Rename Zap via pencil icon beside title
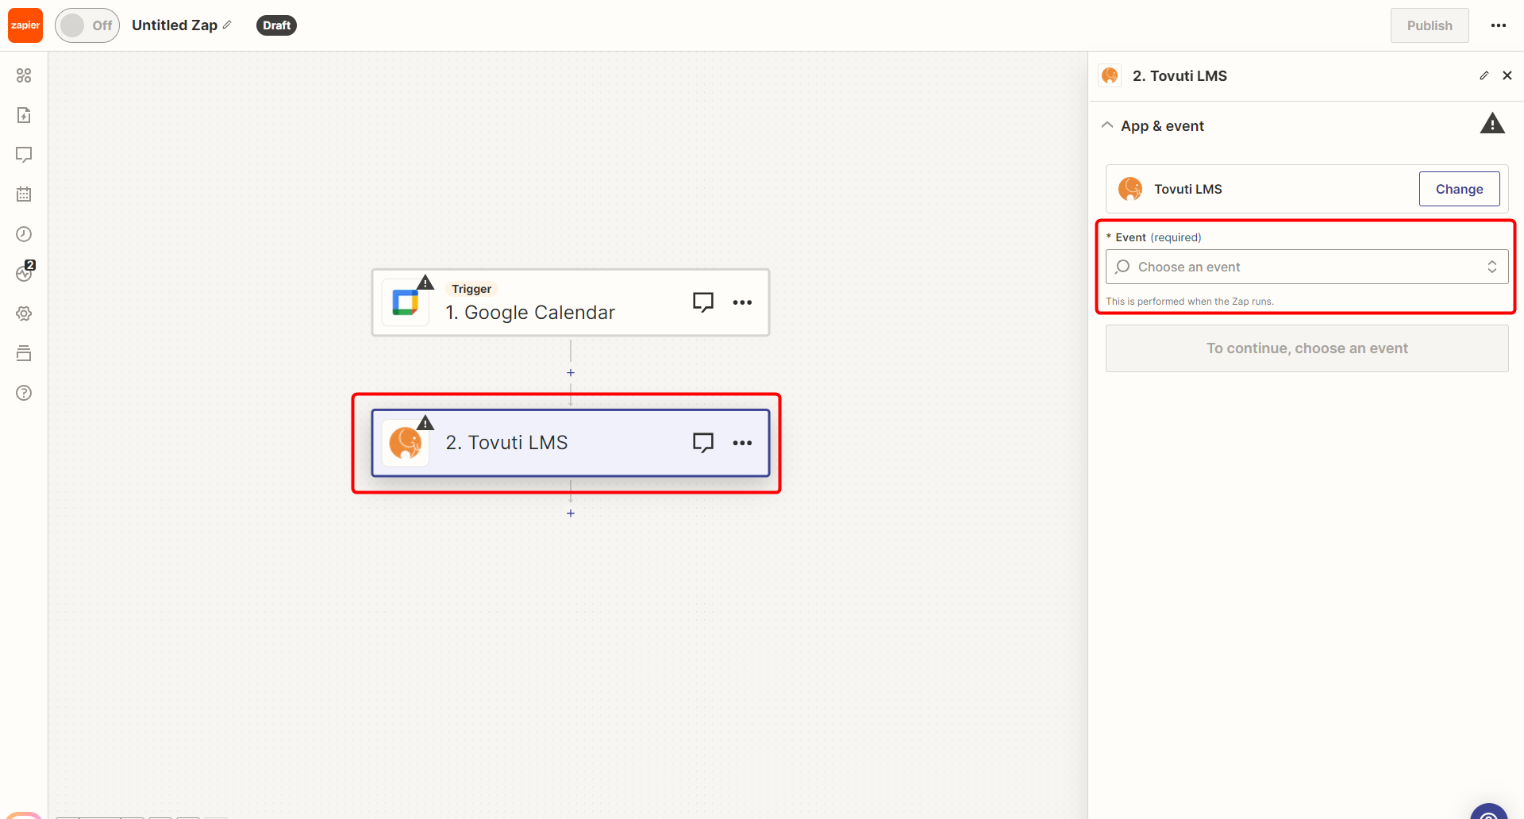Image resolution: width=1524 pixels, height=819 pixels. pyautogui.click(x=227, y=25)
